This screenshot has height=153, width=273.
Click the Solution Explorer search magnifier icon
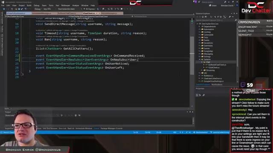click(235, 20)
